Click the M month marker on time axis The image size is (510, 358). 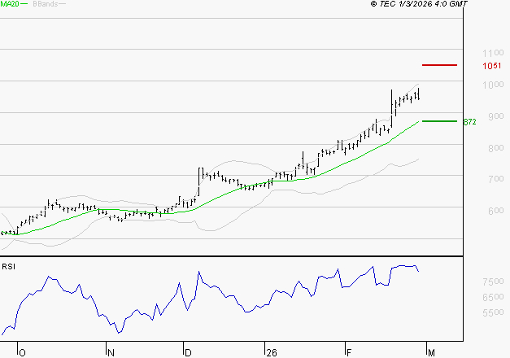(431, 353)
